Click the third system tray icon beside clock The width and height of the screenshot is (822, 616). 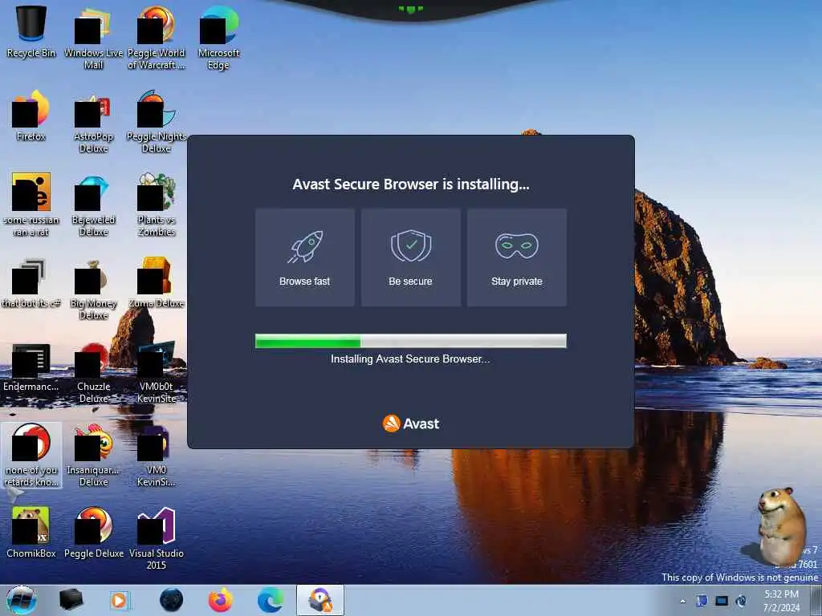click(741, 601)
